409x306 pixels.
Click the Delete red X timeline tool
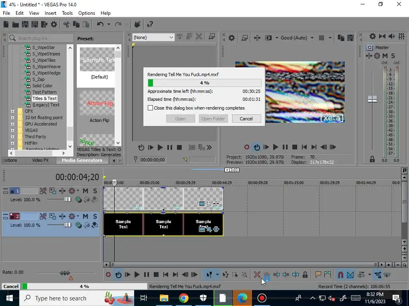(x=257, y=275)
